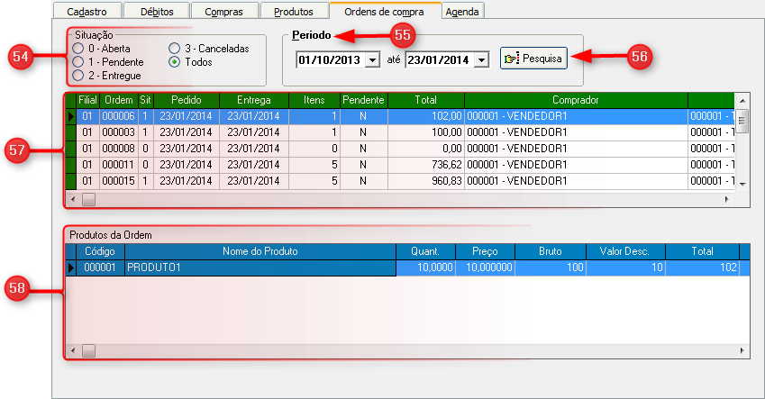The height and width of the screenshot is (399, 765).
Task: Click products grid scroll right arrow
Action: pyautogui.click(x=742, y=350)
